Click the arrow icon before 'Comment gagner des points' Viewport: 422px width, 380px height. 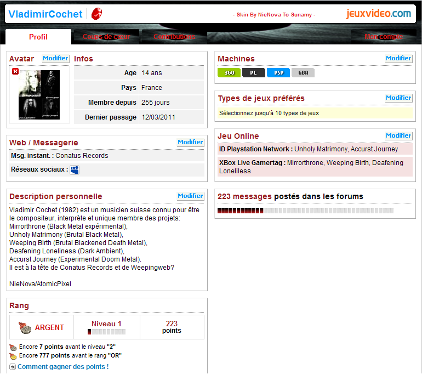click(13, 367)
